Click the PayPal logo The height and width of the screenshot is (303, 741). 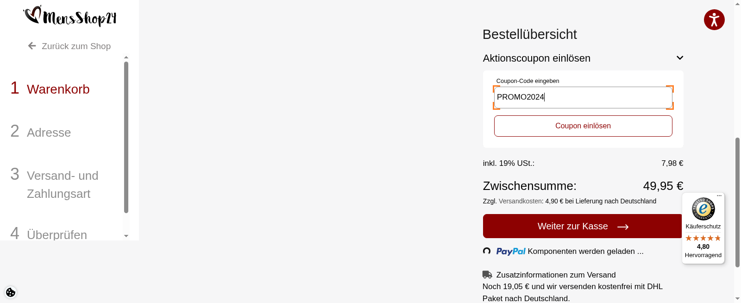coord(510,251)
